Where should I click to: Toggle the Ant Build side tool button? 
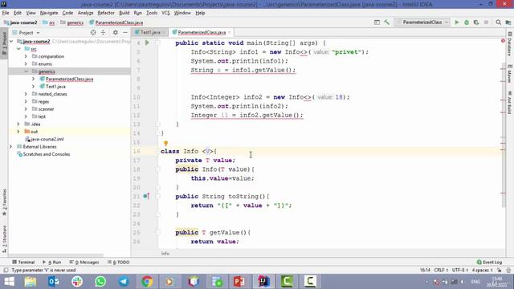pyautogui.click(x=509, y=103)
